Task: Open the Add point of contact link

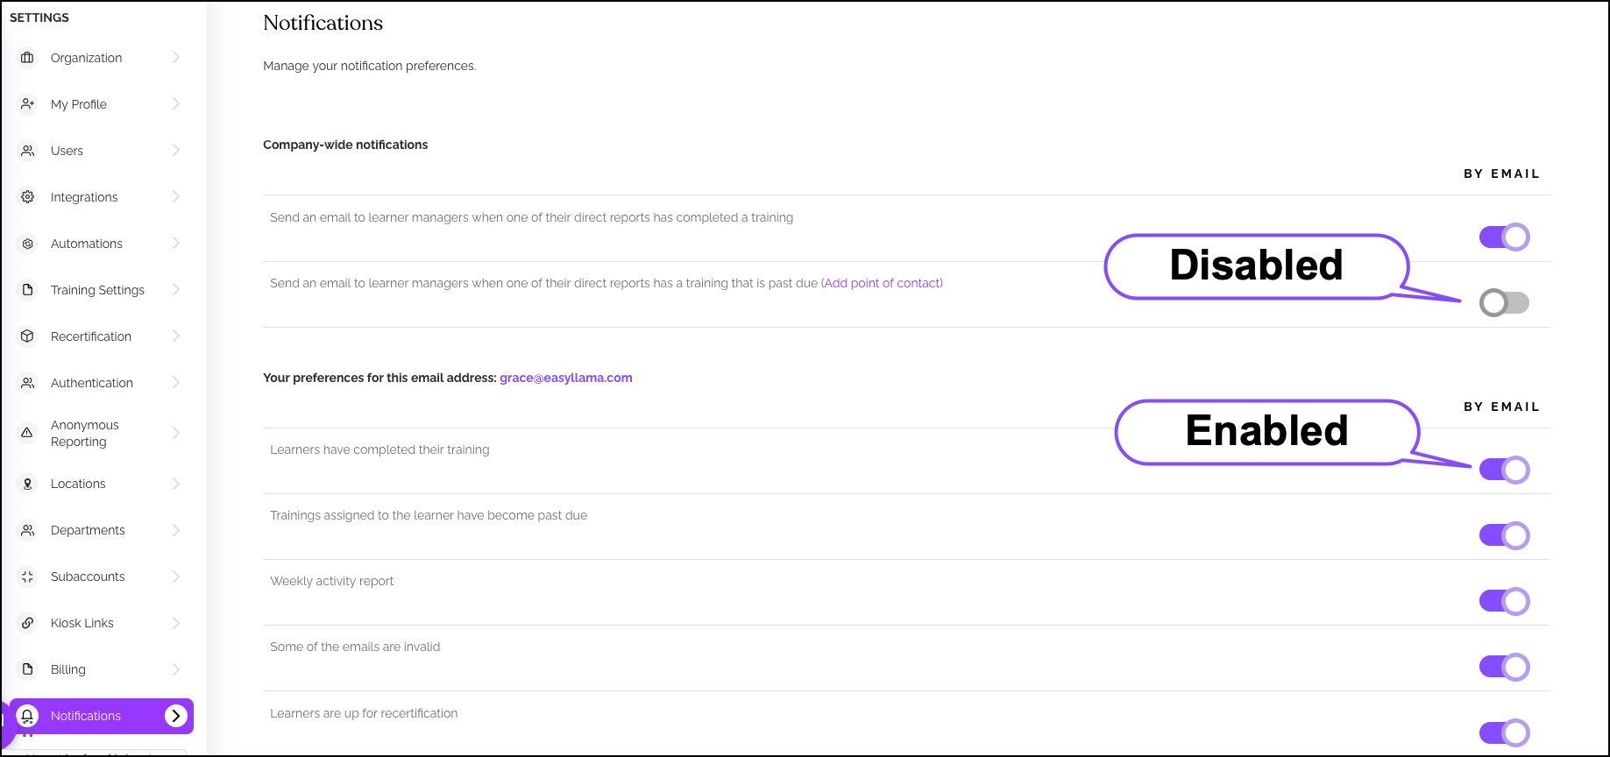Action: [x=883, y=283]
